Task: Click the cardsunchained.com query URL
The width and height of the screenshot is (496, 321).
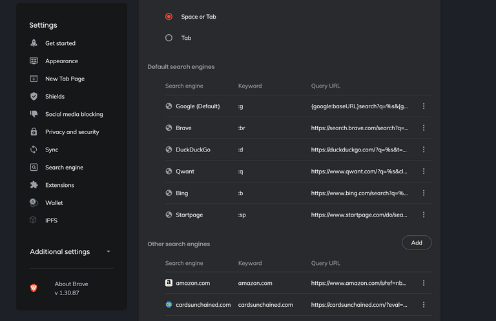Action: 359,305
